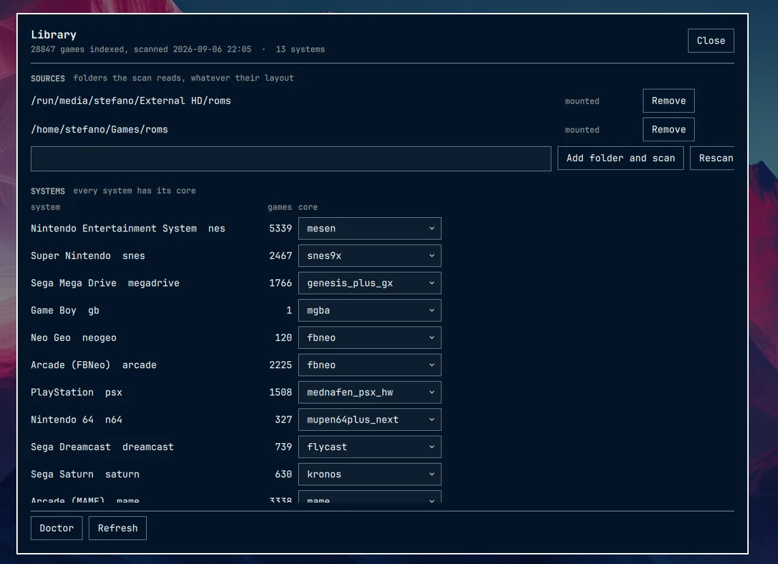Click the 13 systems summary text
The height and width of the screenshot is (564, 778).
click(300, 49)
